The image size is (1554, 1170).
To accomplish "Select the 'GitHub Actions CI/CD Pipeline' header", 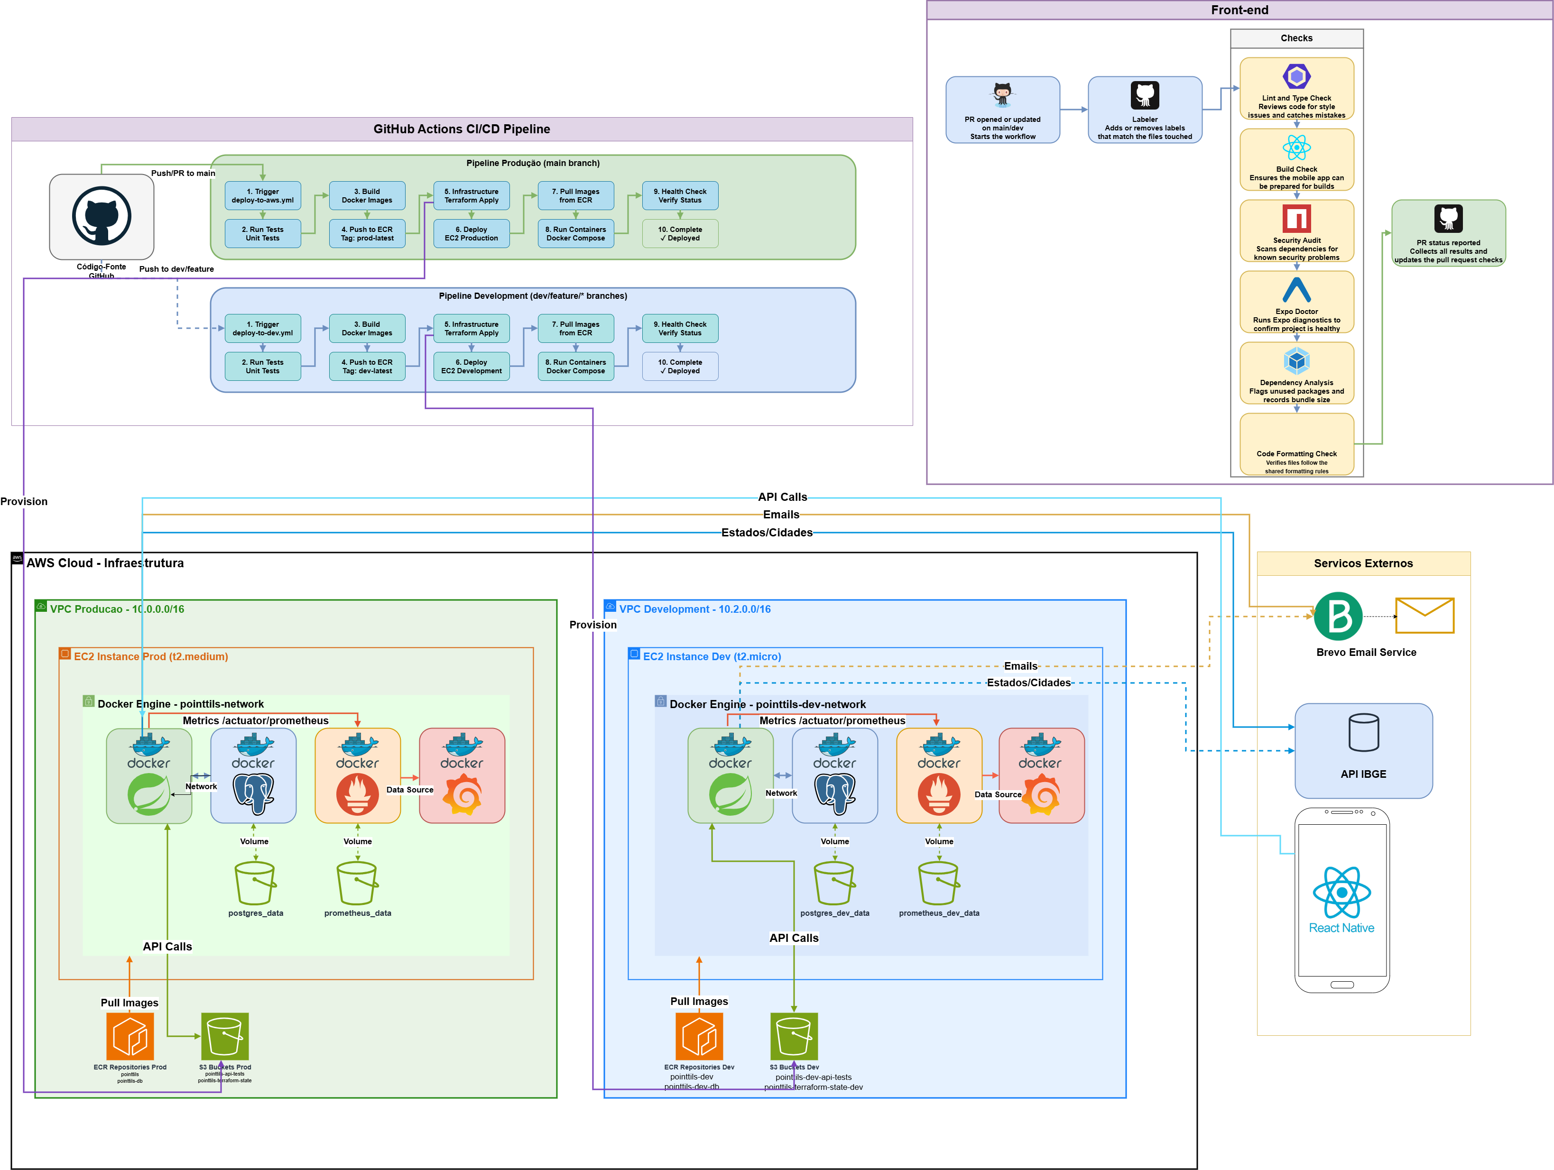I will point(462,129).
